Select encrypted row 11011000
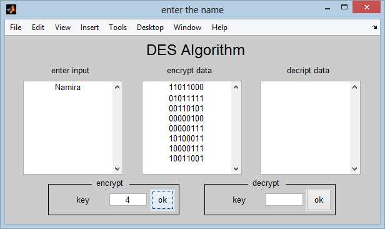 [186, 87]
